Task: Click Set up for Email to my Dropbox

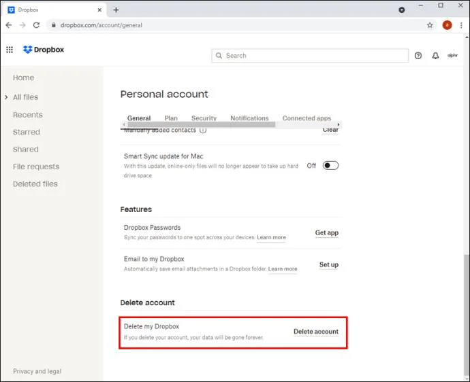Action: pos(329,264)
